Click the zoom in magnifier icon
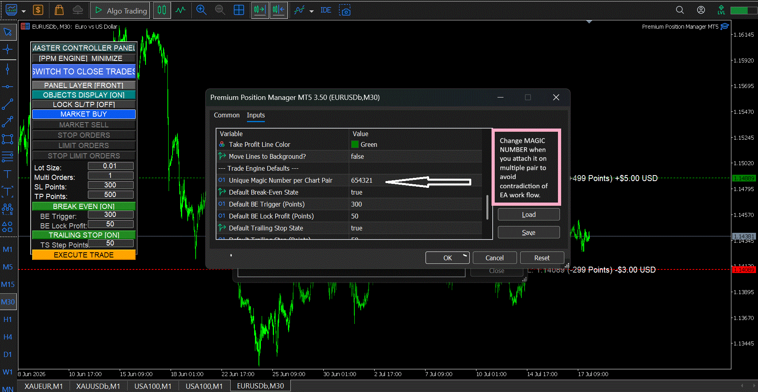758x392 pixels. pos(201,10)
